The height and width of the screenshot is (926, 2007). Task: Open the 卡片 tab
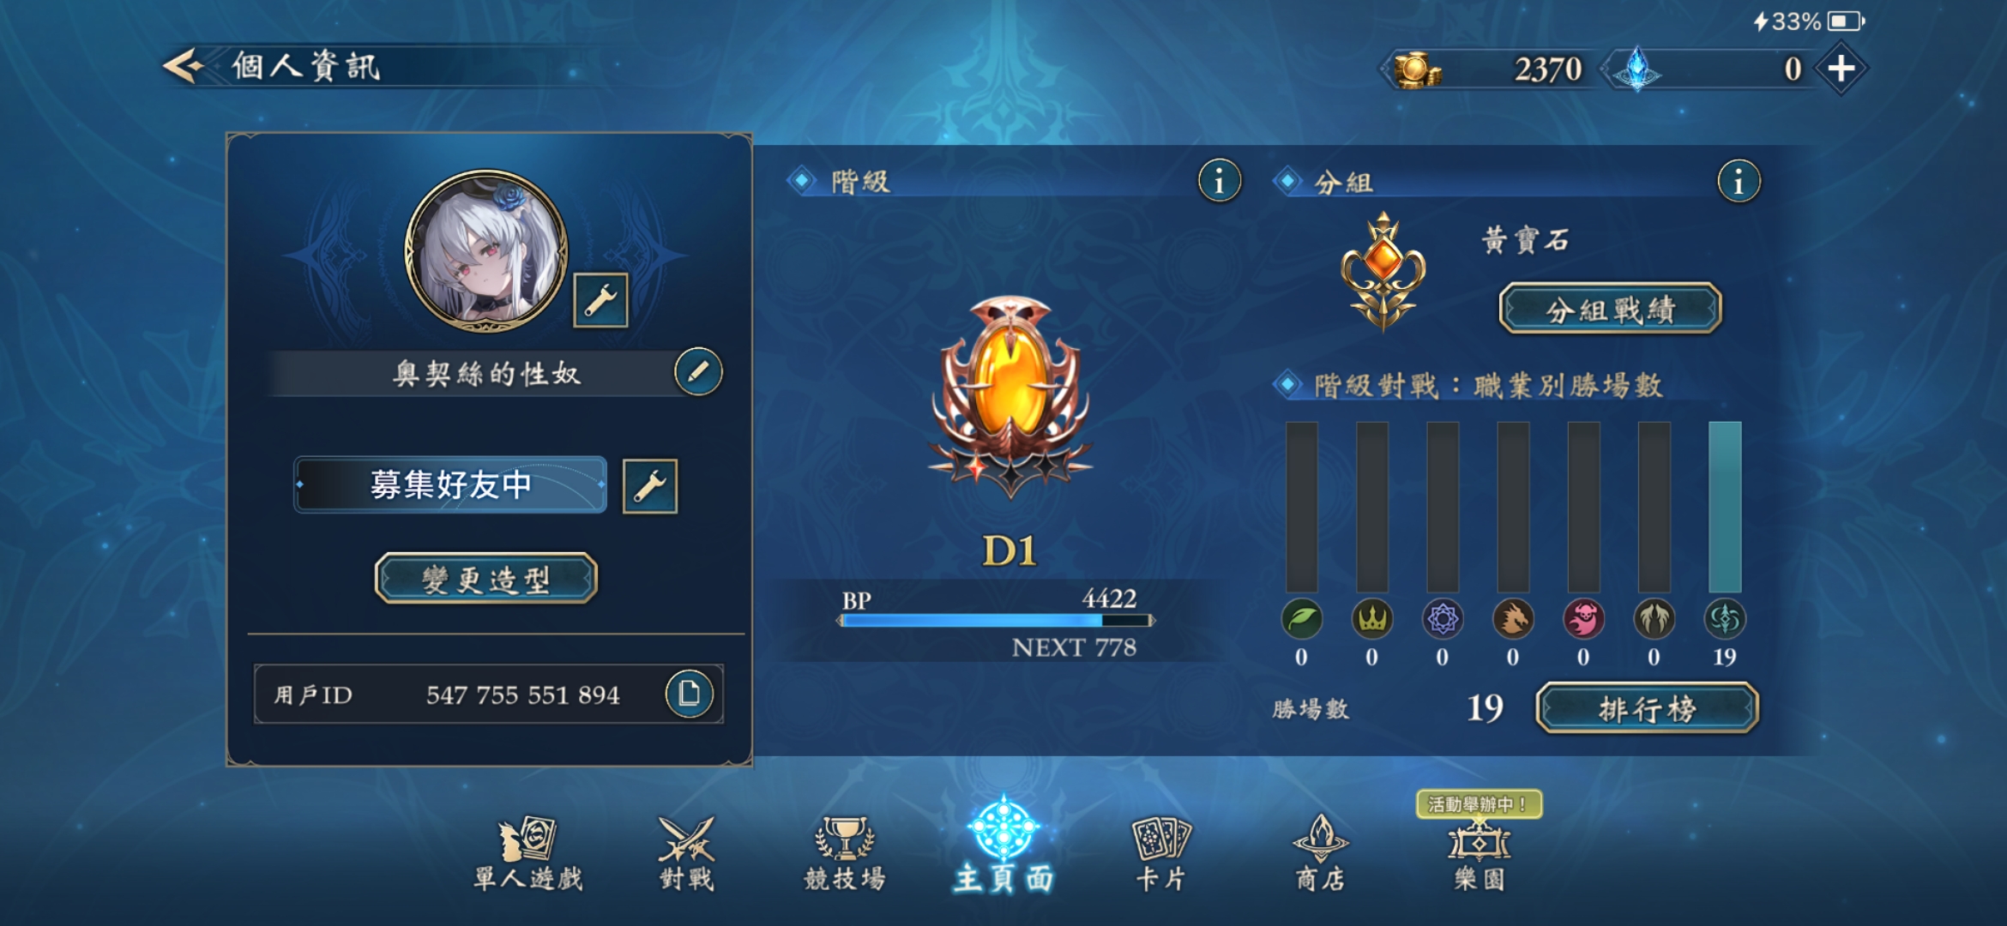point(1161,854)
